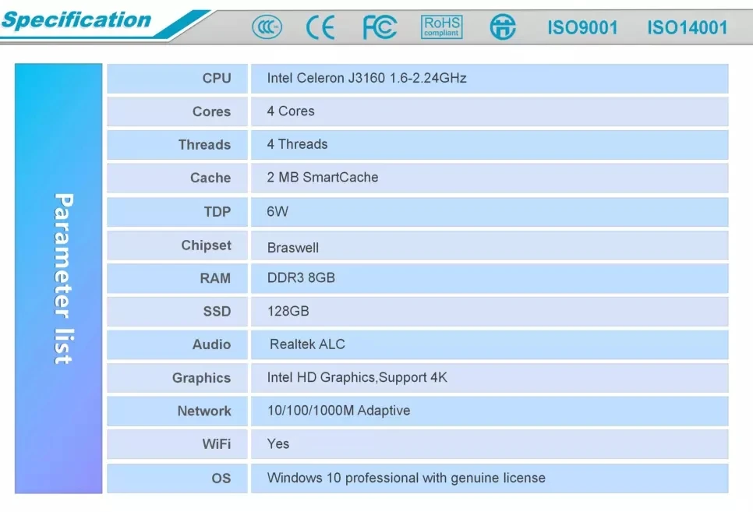This screenshot has width=753, height=512.
Task: Click the RoHS compliant badge
Action: (x=442, y=27)
